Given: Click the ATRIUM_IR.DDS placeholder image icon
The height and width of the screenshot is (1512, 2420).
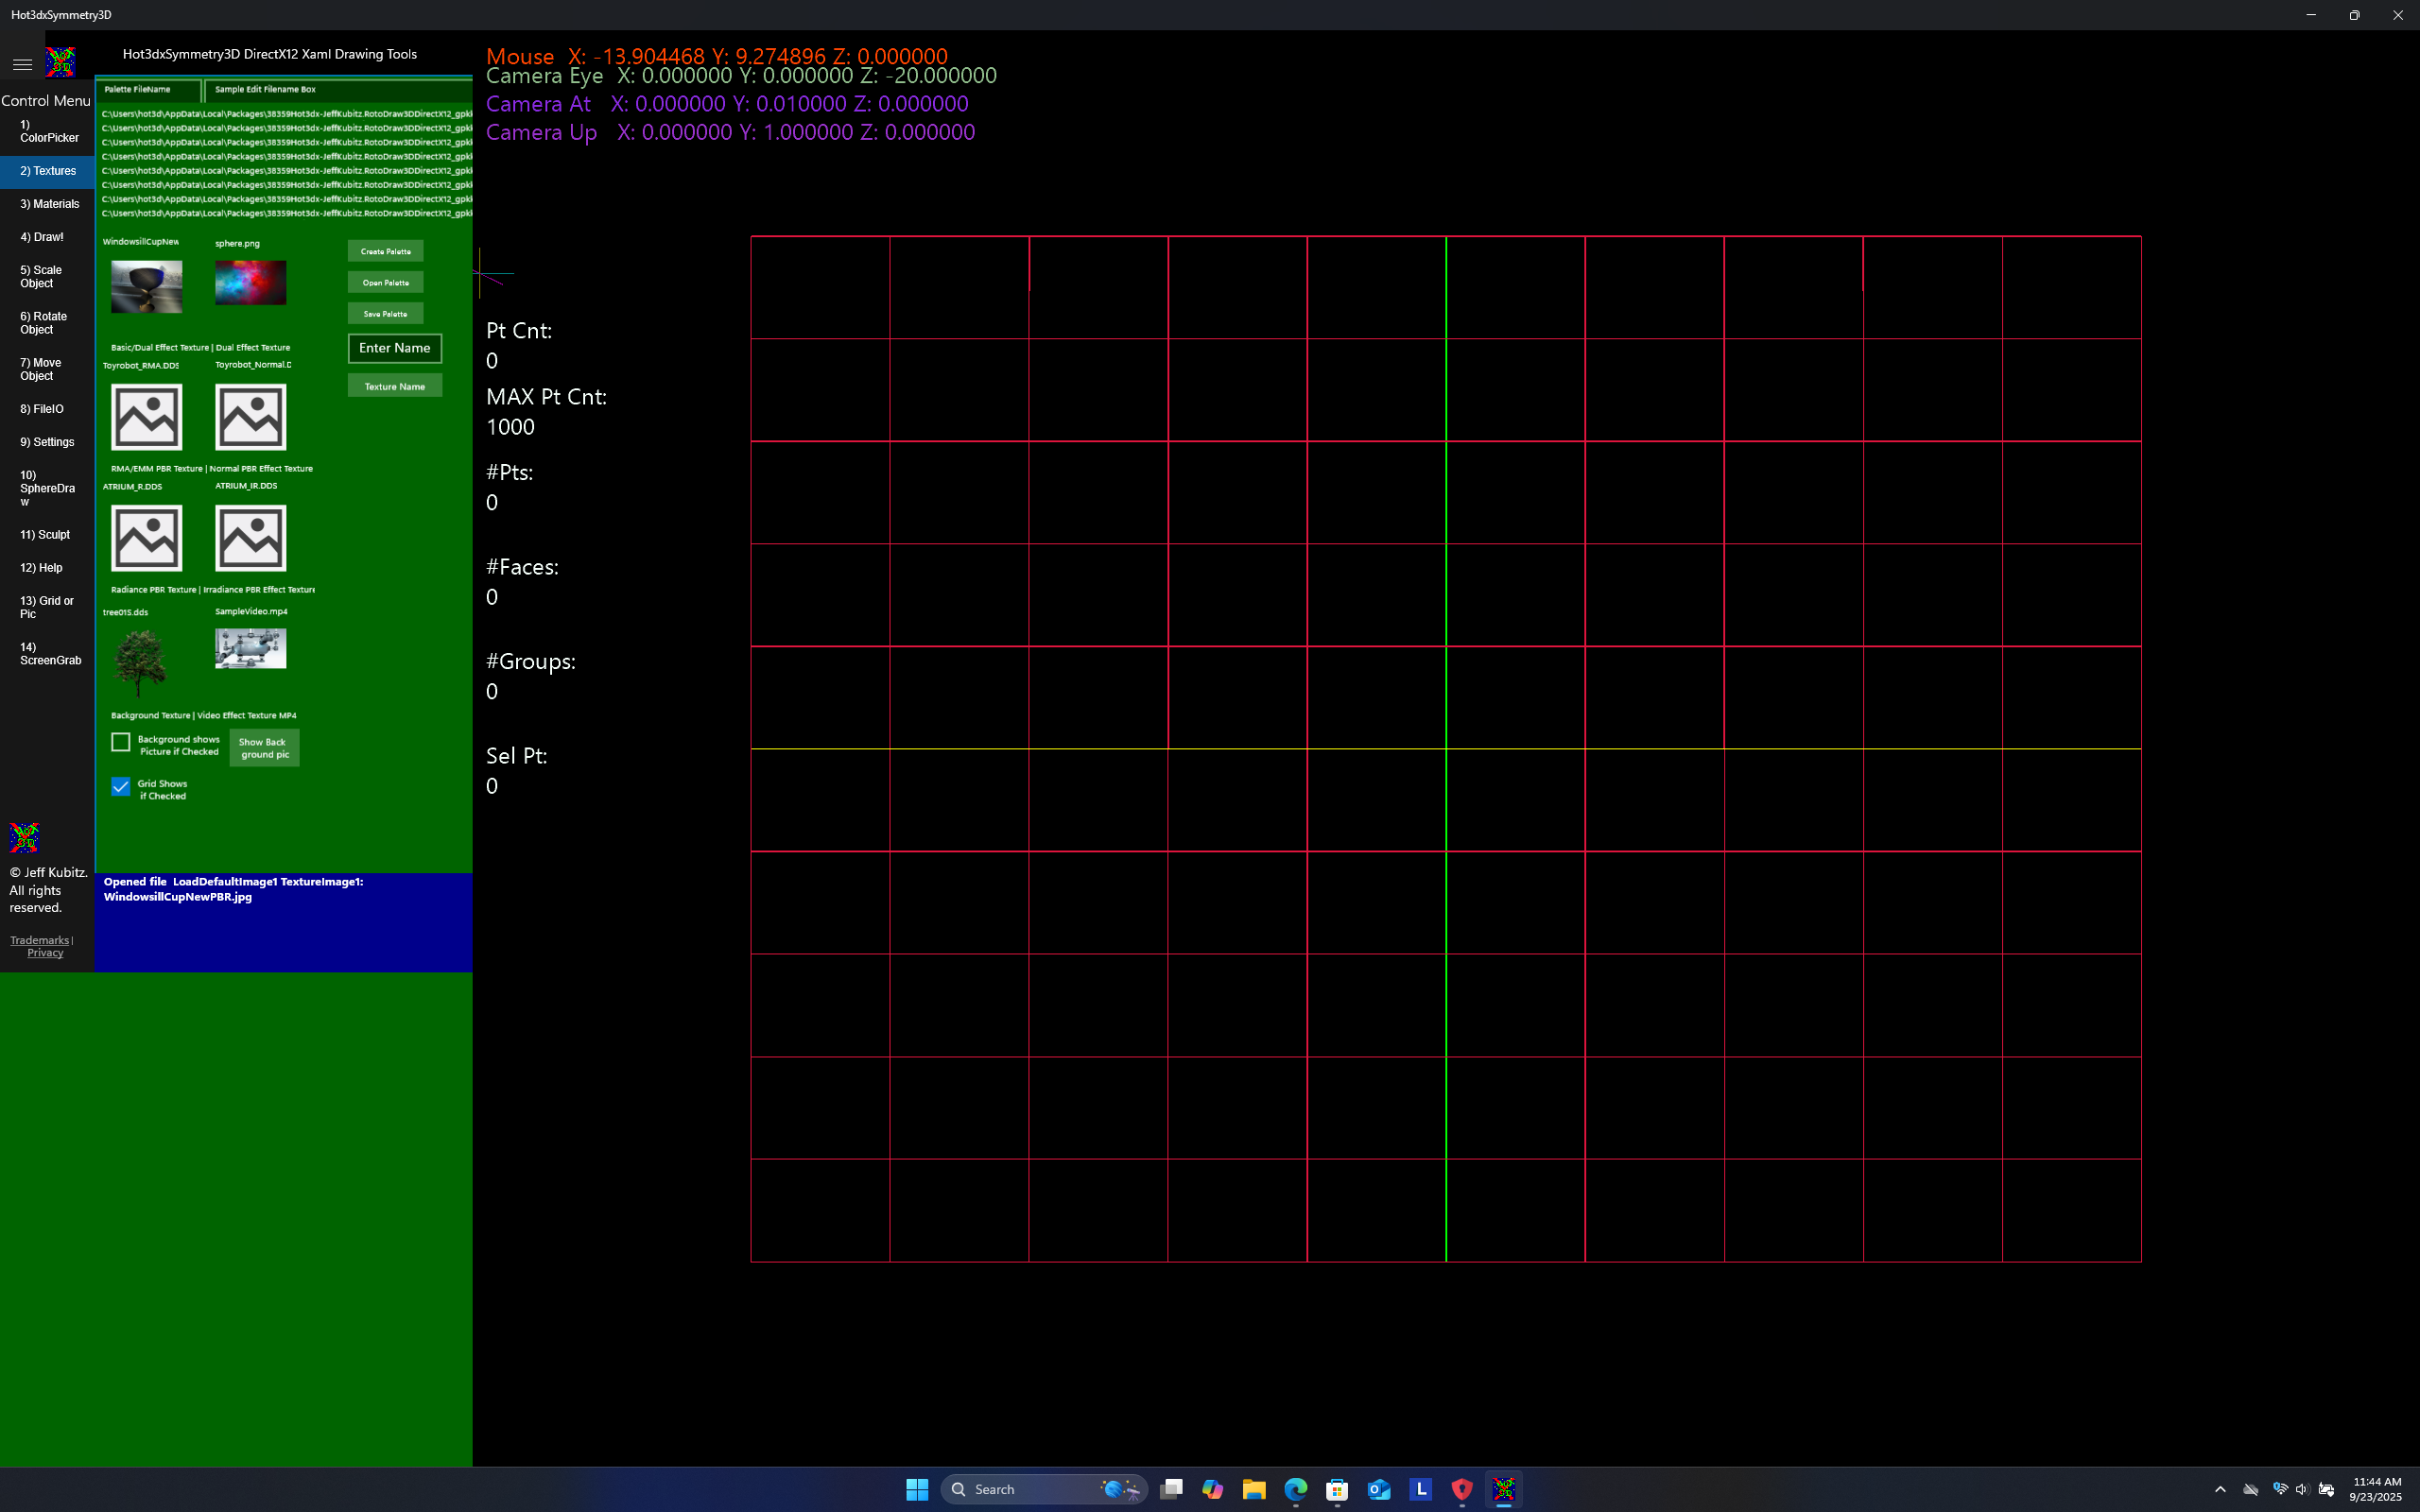Looking at the screenshot, I should click(250, 538).
